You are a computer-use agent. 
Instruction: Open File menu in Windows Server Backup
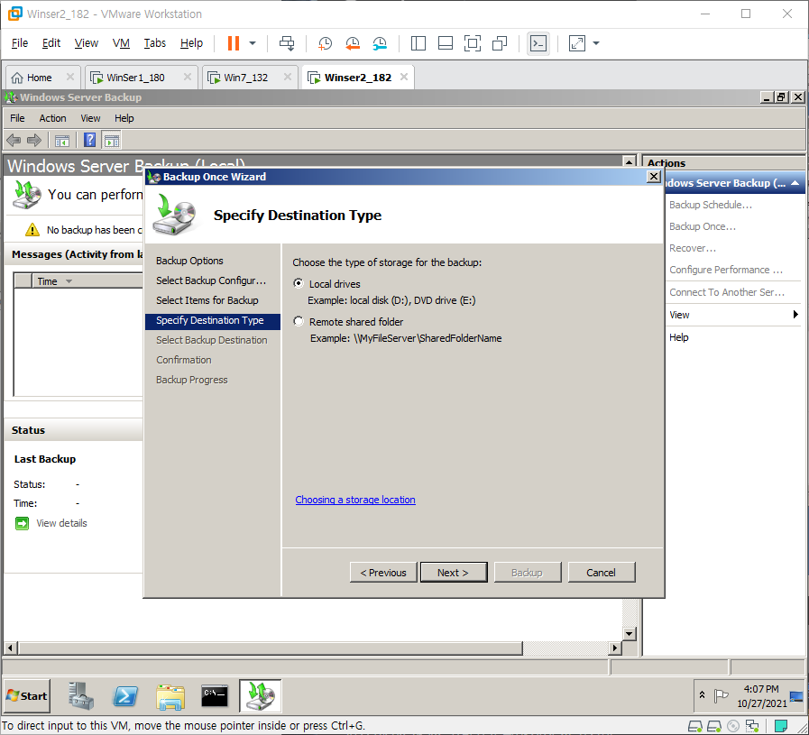click(x=17, y=118)
